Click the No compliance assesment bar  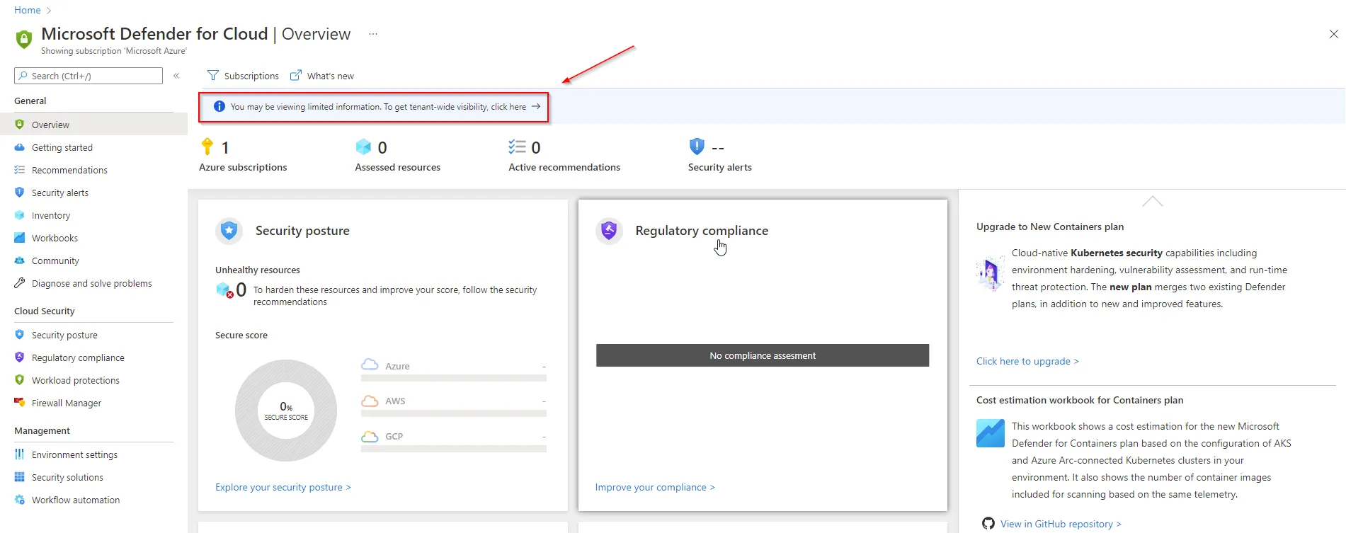tap(763, 355)
